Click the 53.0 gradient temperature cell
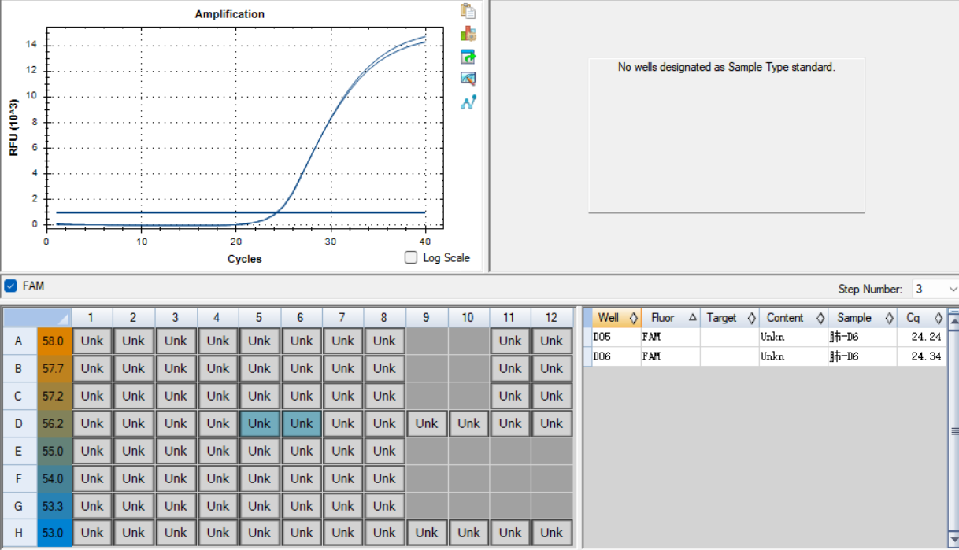This screenshot has height=550, width=959. tap(54, 533)
